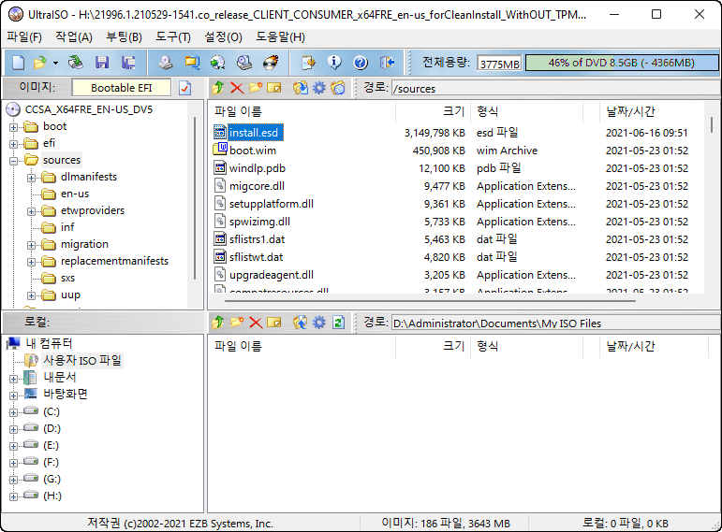Image resolution: width=722 pixels, height=532 pixels.
Task: Click the Exit door icon
Action: pos(388,63)
